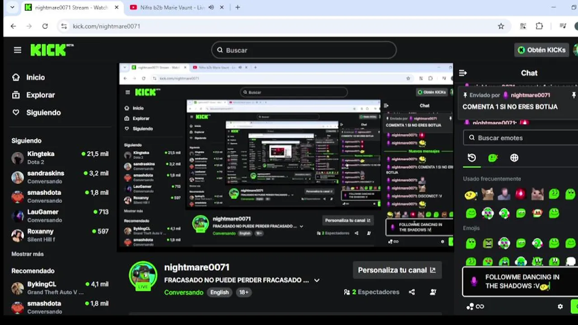Click the three-dots icon beside the infinity symbol
Image resolution: width=578 pixels, height=325 pixels.
[x=470, y=306]
